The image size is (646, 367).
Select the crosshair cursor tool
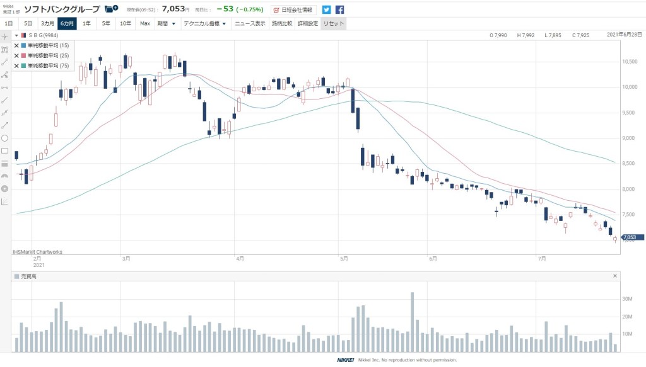[5, 36]
